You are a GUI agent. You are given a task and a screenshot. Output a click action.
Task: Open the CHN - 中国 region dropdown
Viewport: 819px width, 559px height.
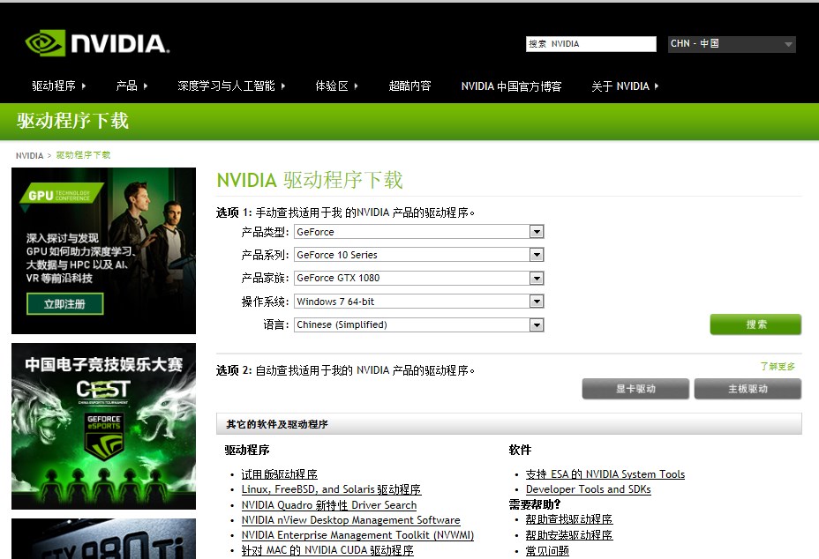click(732, 44)
